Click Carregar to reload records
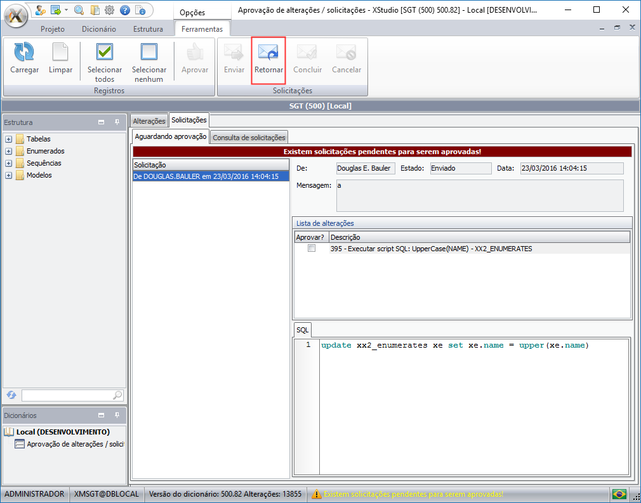Viewport: 641px width, 503px height. click(25, 58)
